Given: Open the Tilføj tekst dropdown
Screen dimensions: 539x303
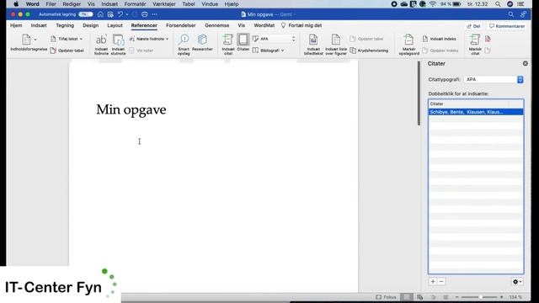Looking at the screenshot, I should coord(67,39).
